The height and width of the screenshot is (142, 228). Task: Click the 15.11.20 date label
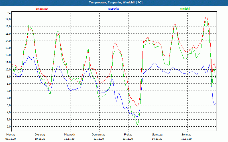187,139
